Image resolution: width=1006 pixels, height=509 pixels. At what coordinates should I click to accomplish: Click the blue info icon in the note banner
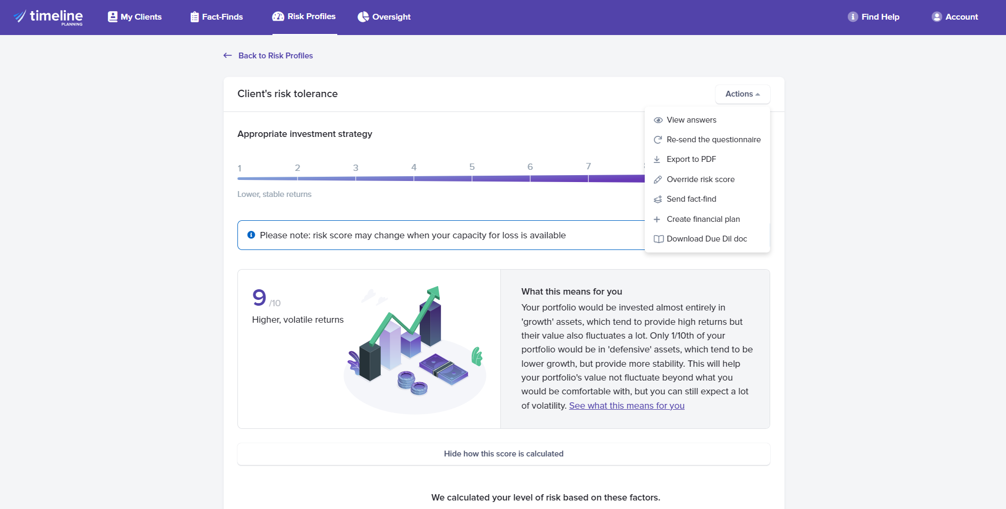[251, 235]
